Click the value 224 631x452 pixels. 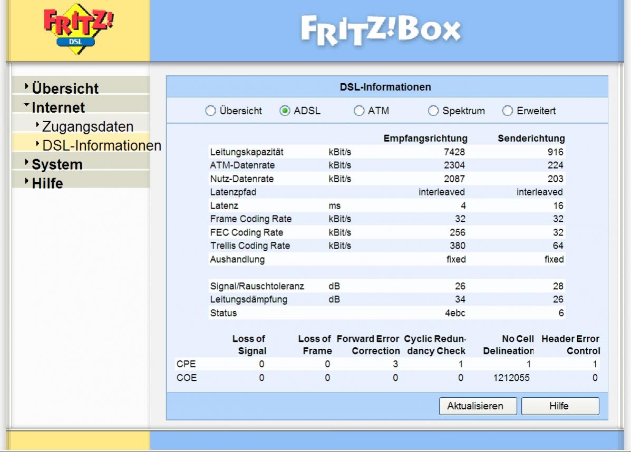tap(555, 165)
